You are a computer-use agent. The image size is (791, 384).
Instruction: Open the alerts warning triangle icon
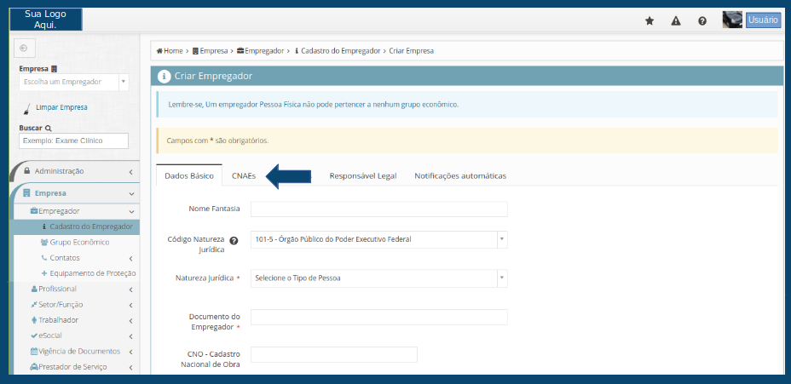(x=676, y=20)
